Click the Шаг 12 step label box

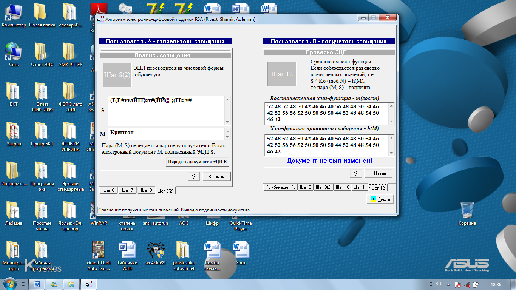[x=282, y=74]
